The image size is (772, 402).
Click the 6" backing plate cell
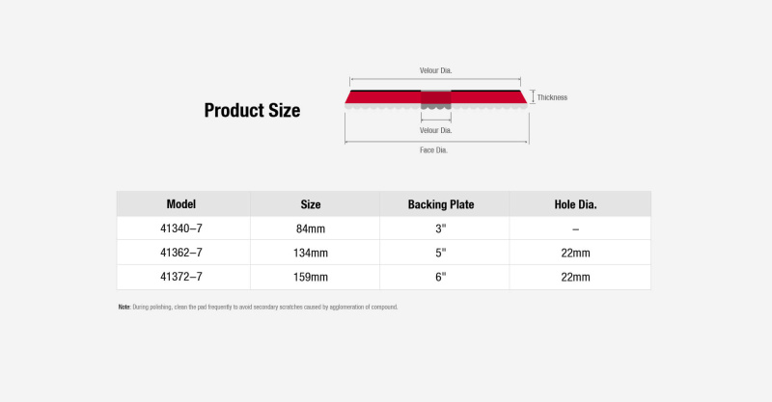(441, 277)
